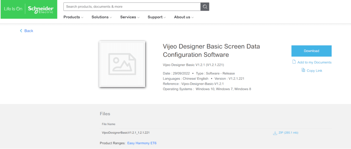Expand the About us chevron
351x149 pixels.
192,17
